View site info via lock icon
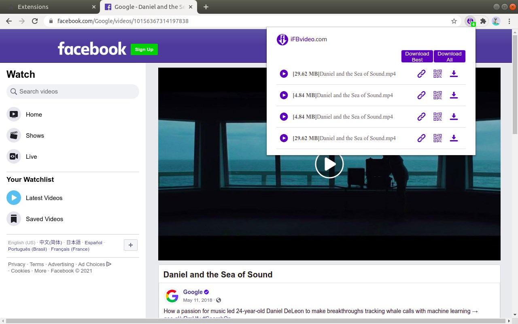Image resolution: width=518 pixels, height=324 pixels. [51, 21]
